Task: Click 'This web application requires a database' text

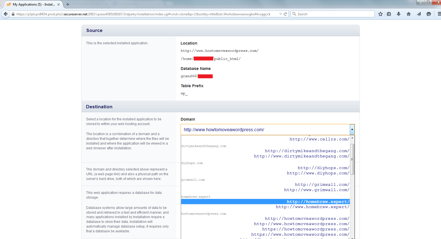Action: [x=124, y=195]
